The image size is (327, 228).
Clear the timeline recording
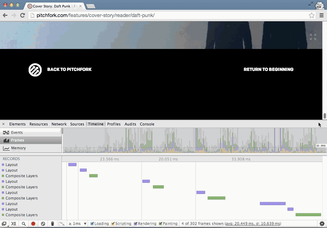coord(43,224)
